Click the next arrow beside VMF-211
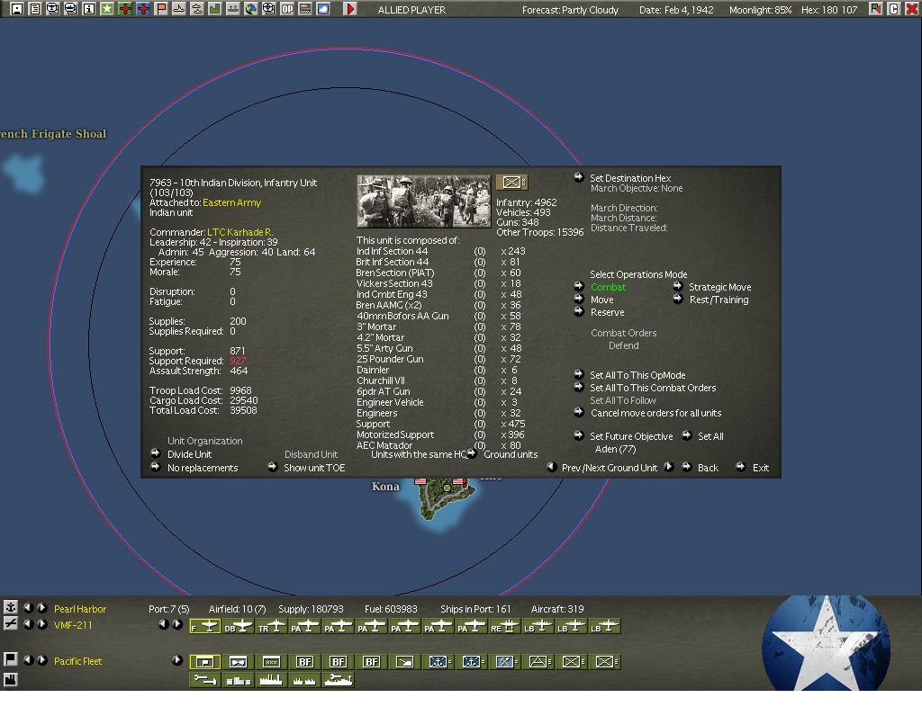Screen dimensions: 922x707 point(41,624)
